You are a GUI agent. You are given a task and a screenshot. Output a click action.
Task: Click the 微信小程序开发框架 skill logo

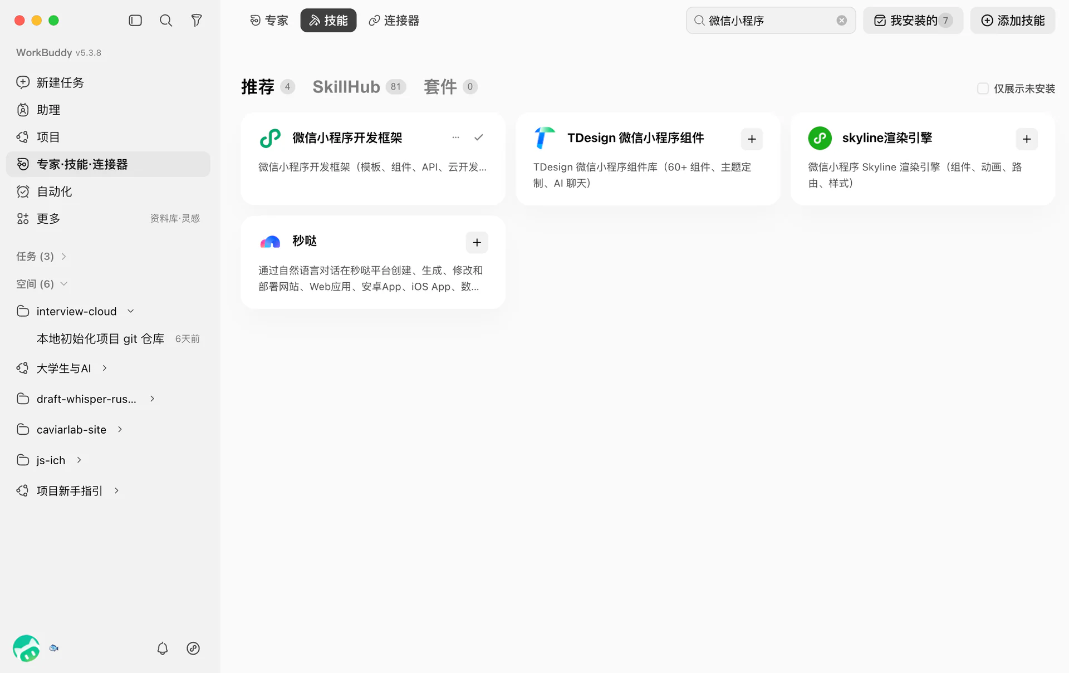(x=270, y=138)
